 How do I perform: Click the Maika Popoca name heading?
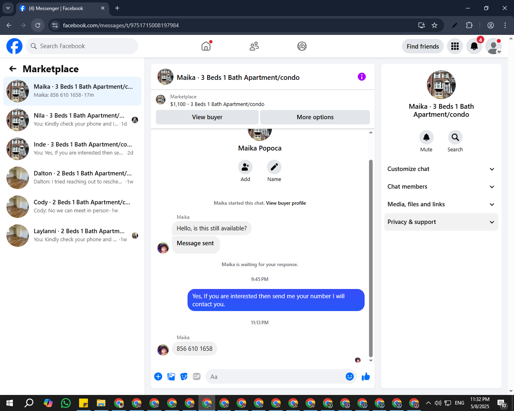tap(260, 148)
